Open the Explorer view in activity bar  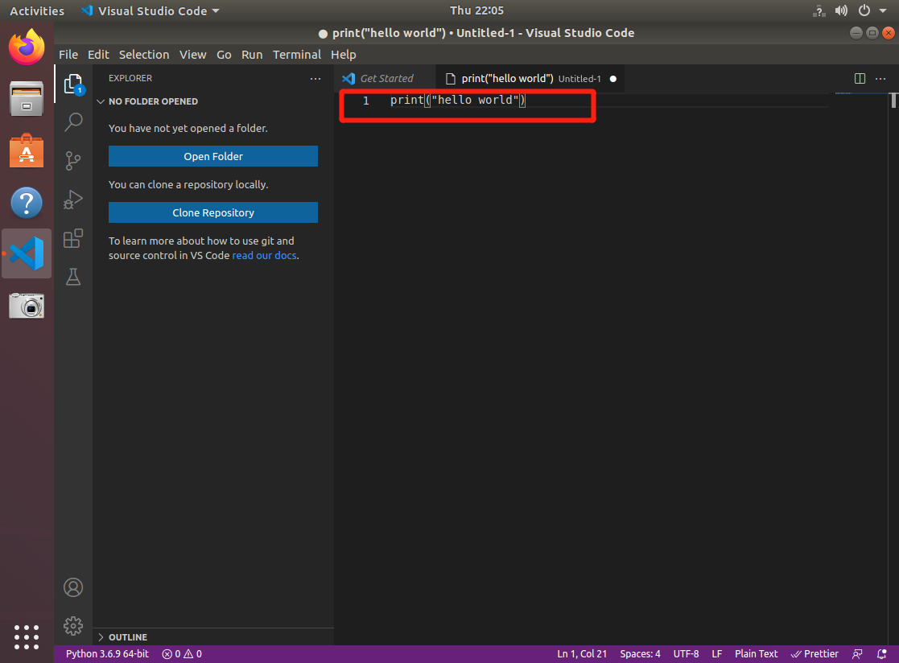click(73, 84)
